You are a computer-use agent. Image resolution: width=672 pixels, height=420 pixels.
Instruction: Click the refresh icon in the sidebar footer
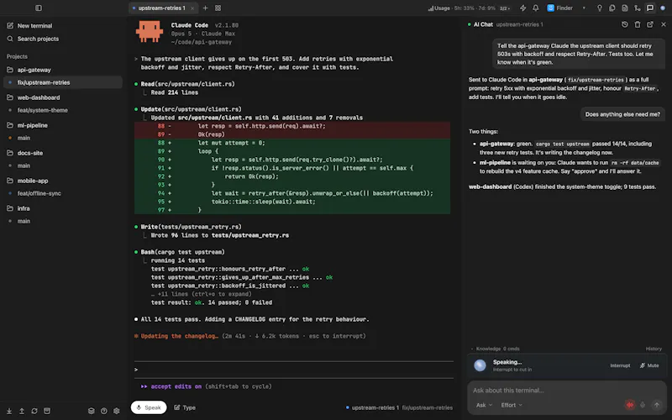pos(34,411)
